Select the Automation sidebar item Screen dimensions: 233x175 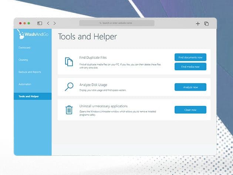pos(25,84)
